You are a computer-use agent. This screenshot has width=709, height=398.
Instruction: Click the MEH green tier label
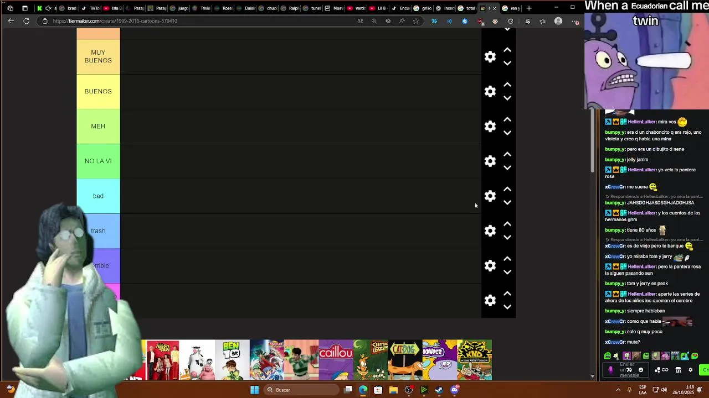pos(98,126)
